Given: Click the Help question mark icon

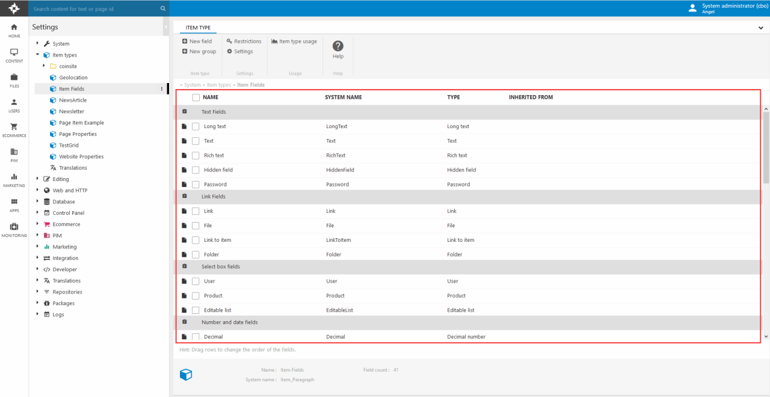Looking at the screenshot, I should coord(338,46).
